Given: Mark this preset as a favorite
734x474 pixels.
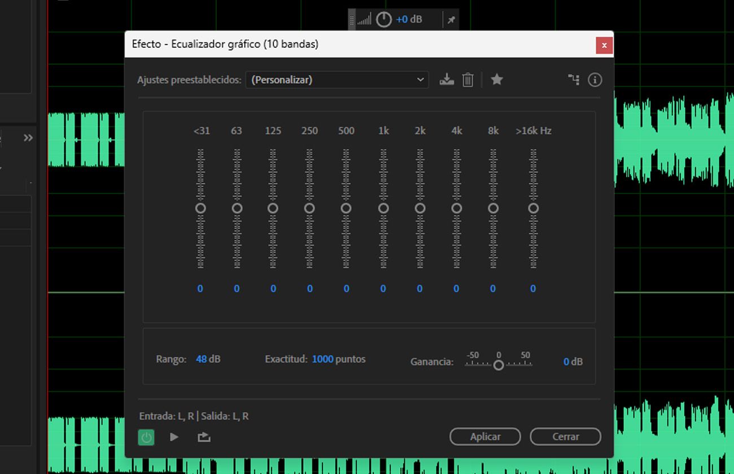Looking at the screenshot, I should coord(497,80).
